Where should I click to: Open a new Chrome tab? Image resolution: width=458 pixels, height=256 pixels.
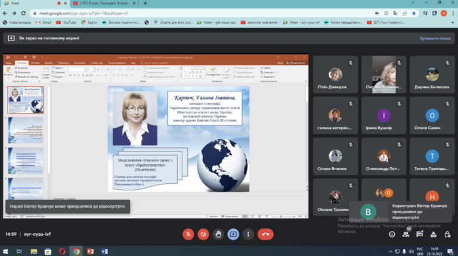pos(145,3)
